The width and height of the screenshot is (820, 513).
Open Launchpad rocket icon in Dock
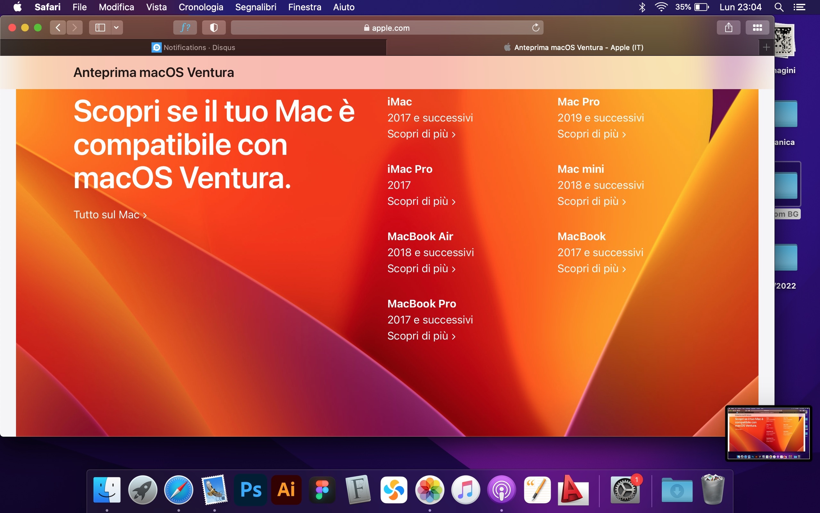click(143, 490)
